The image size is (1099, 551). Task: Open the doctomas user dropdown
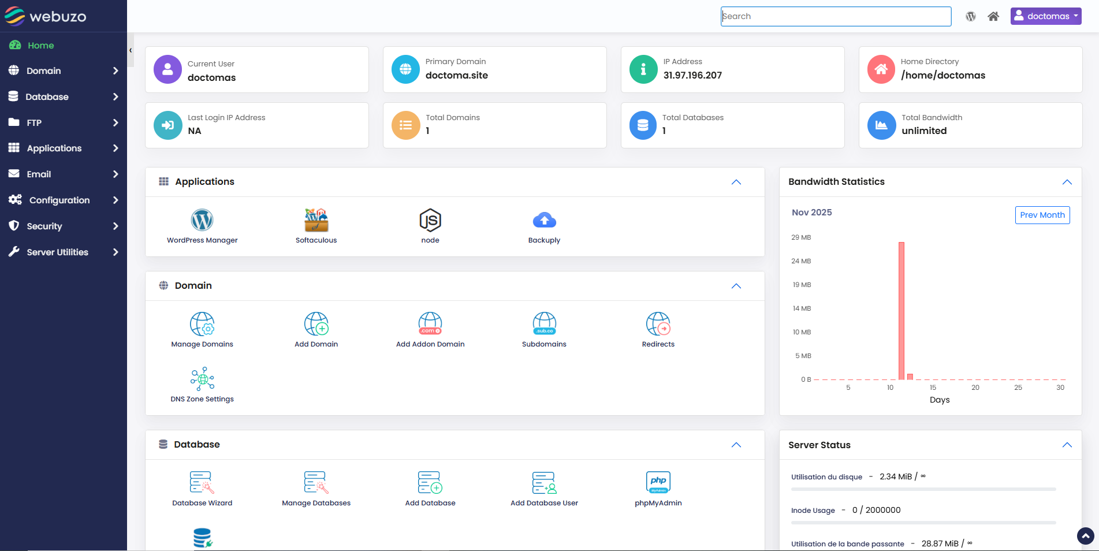click(1045, 16)
